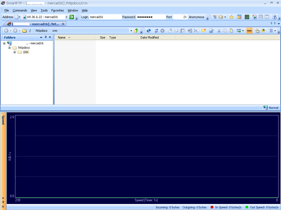Viewport: 281px width, 210px height.
Task: Close the mercad16 connection tab
Action: point(63,24)
